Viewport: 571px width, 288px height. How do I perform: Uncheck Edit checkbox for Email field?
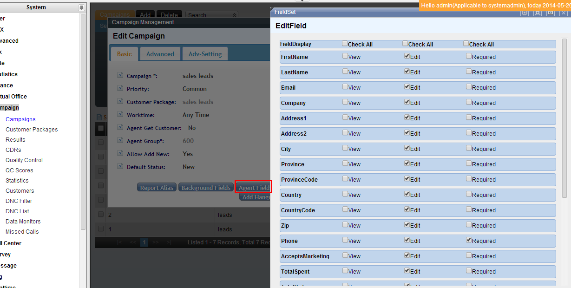(x=407, y=87)
